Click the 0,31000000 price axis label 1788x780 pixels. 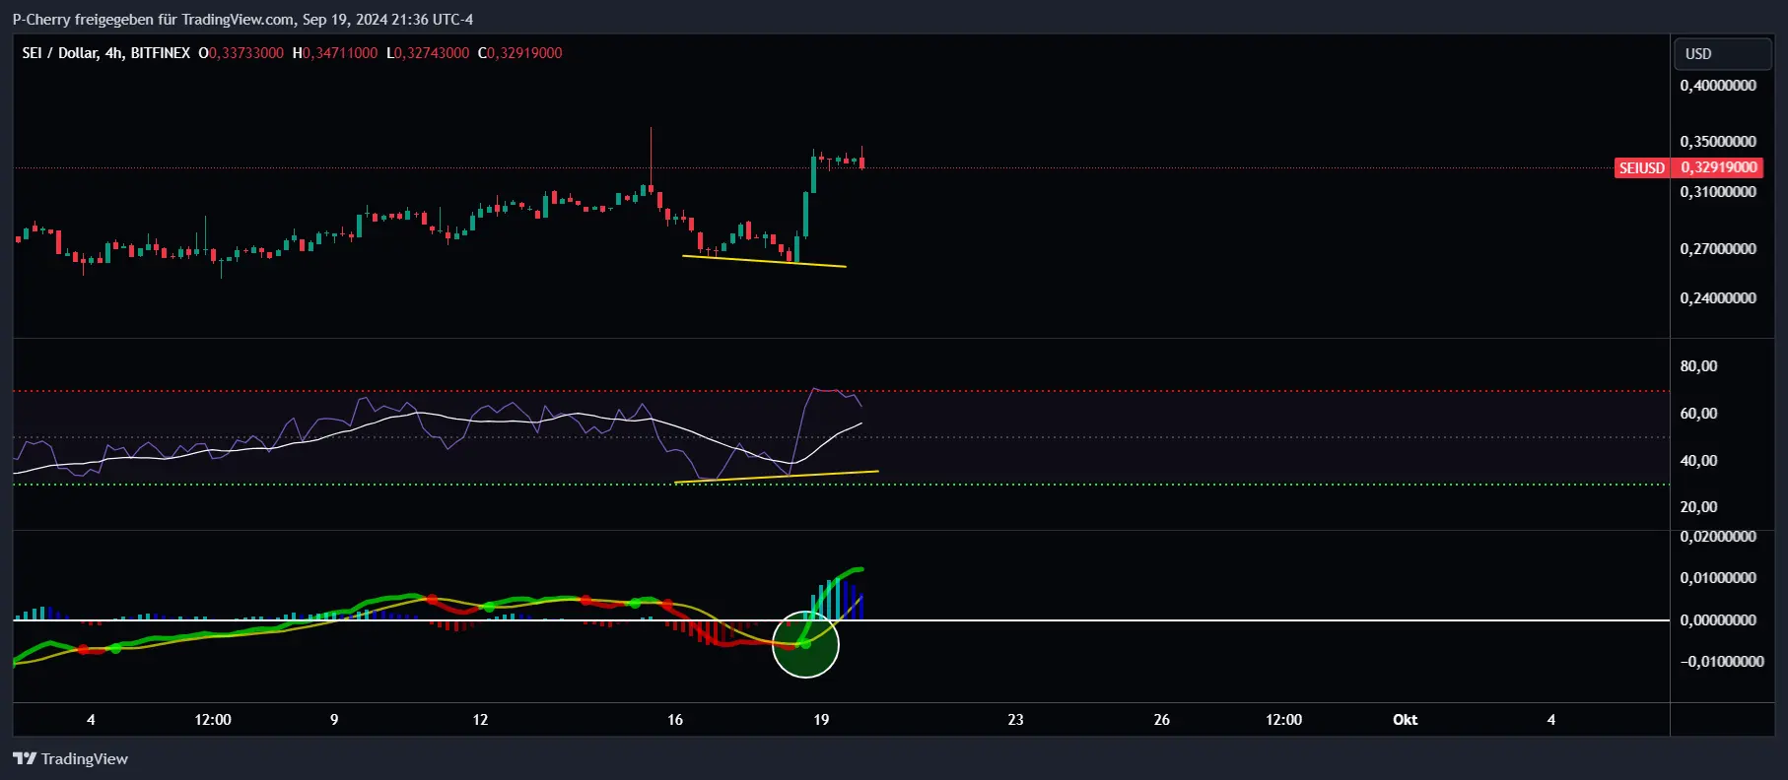tap(1718, 192)
